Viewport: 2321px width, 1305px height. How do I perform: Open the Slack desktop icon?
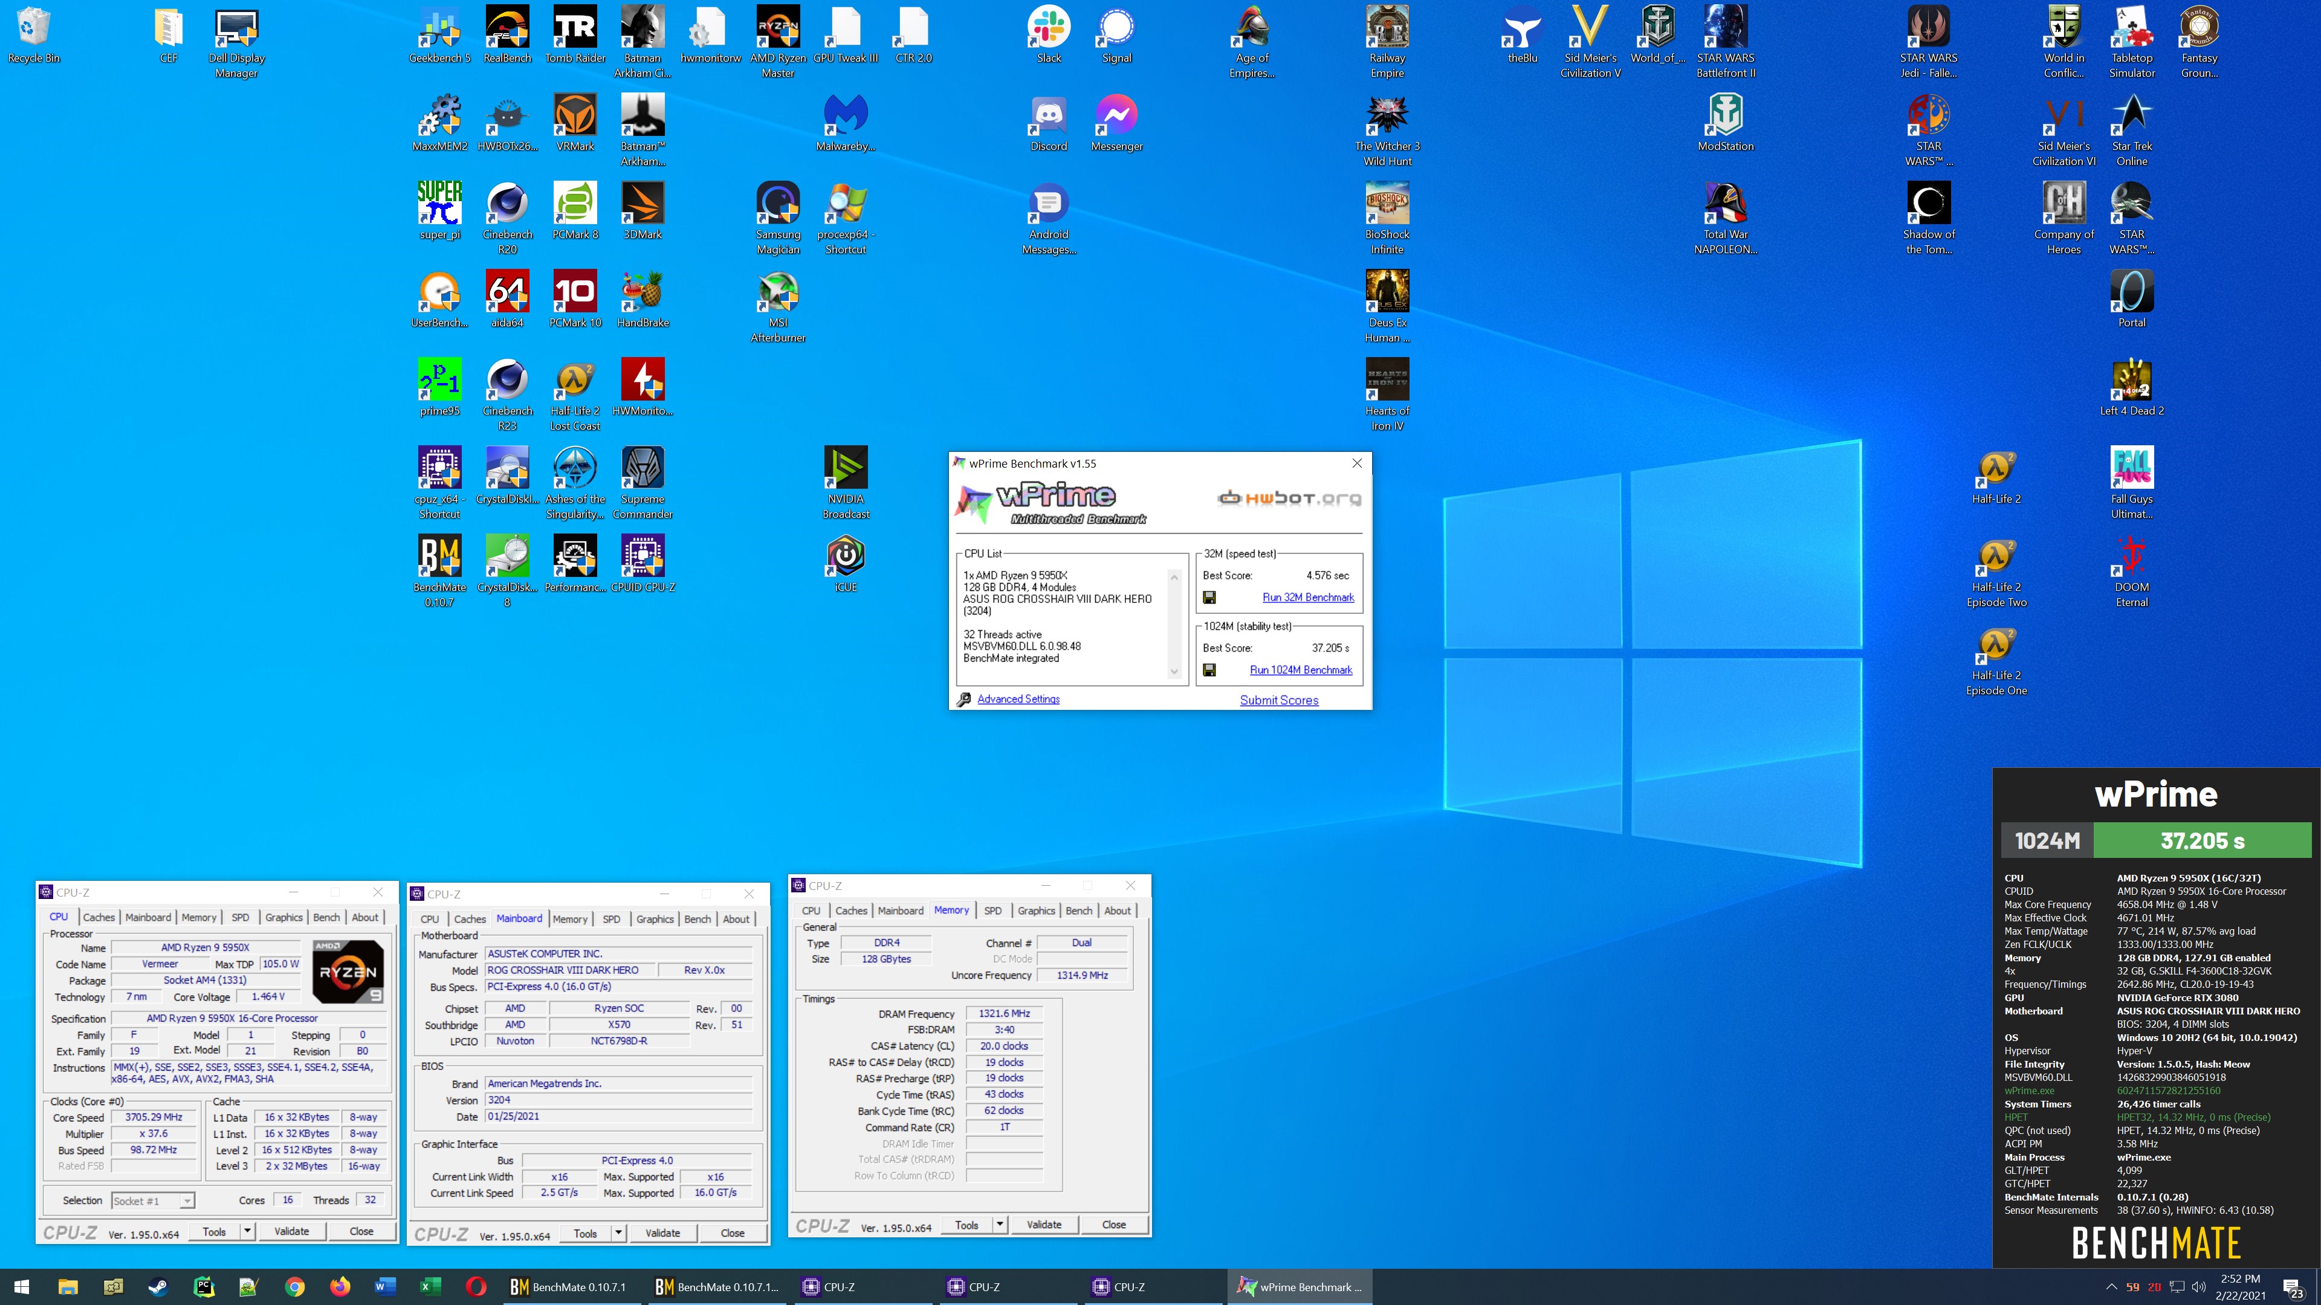[x=1049, y=35]
